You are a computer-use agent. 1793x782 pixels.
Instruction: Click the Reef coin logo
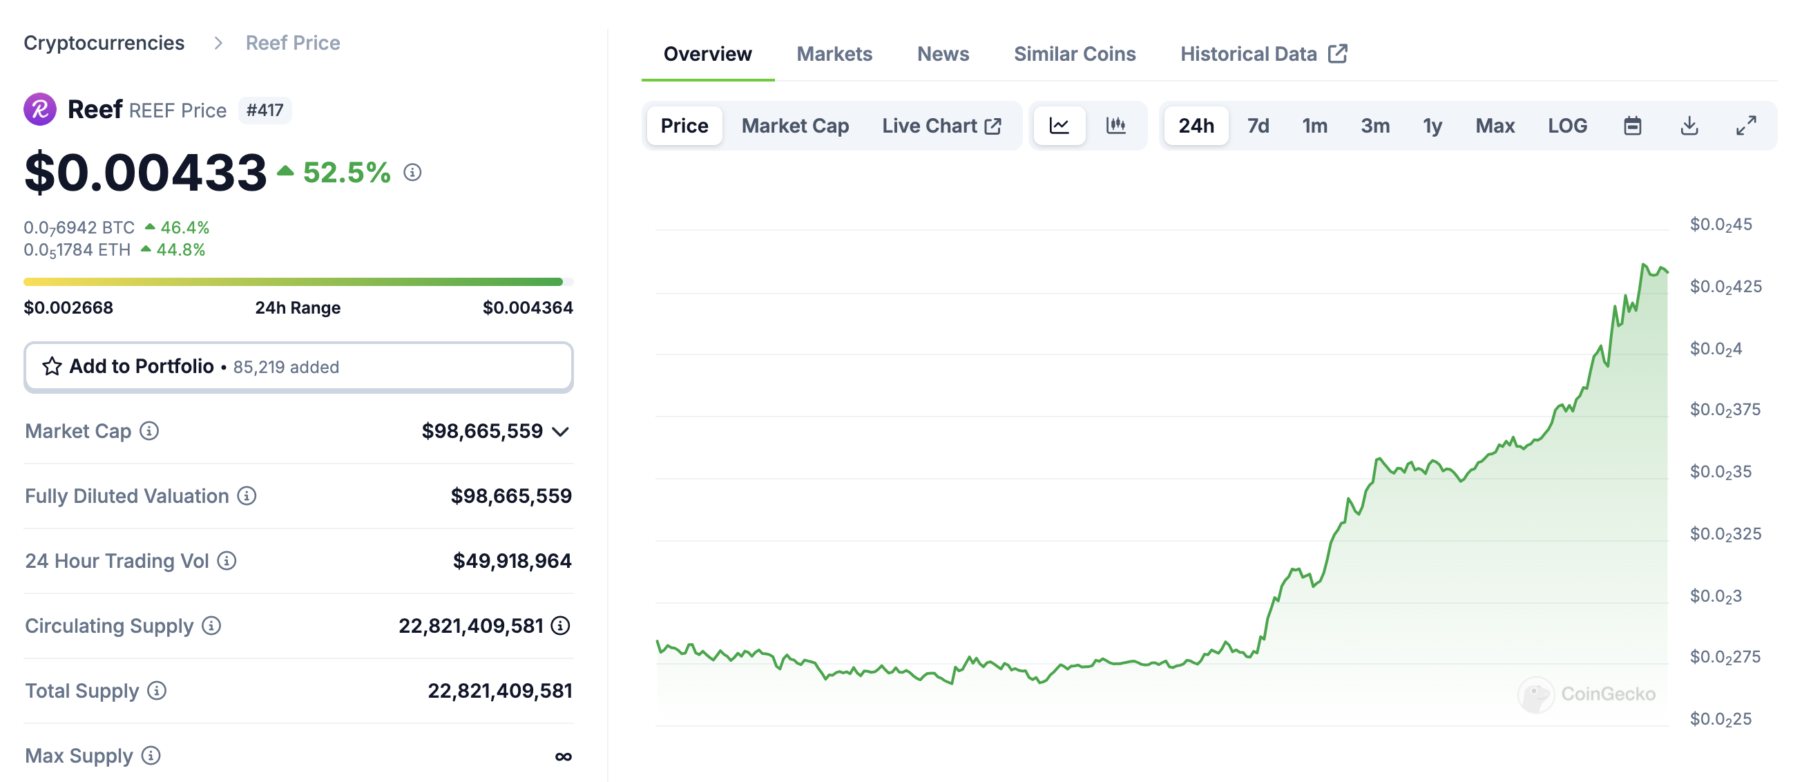coord(40,109)
